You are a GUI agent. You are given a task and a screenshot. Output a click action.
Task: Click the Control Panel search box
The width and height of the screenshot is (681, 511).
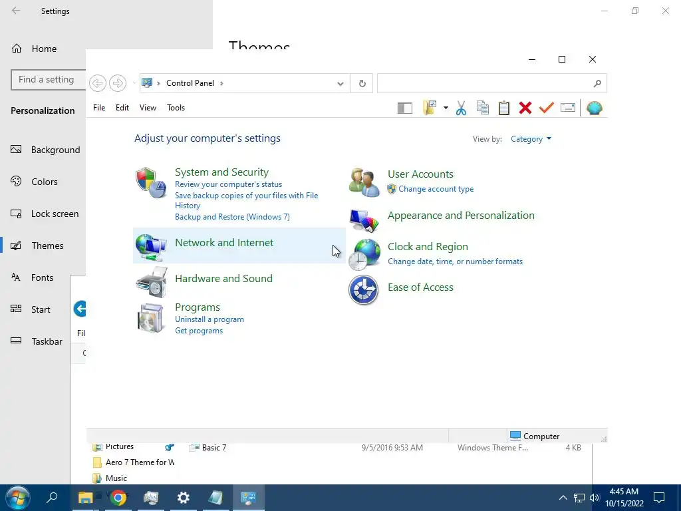[491, 83]
